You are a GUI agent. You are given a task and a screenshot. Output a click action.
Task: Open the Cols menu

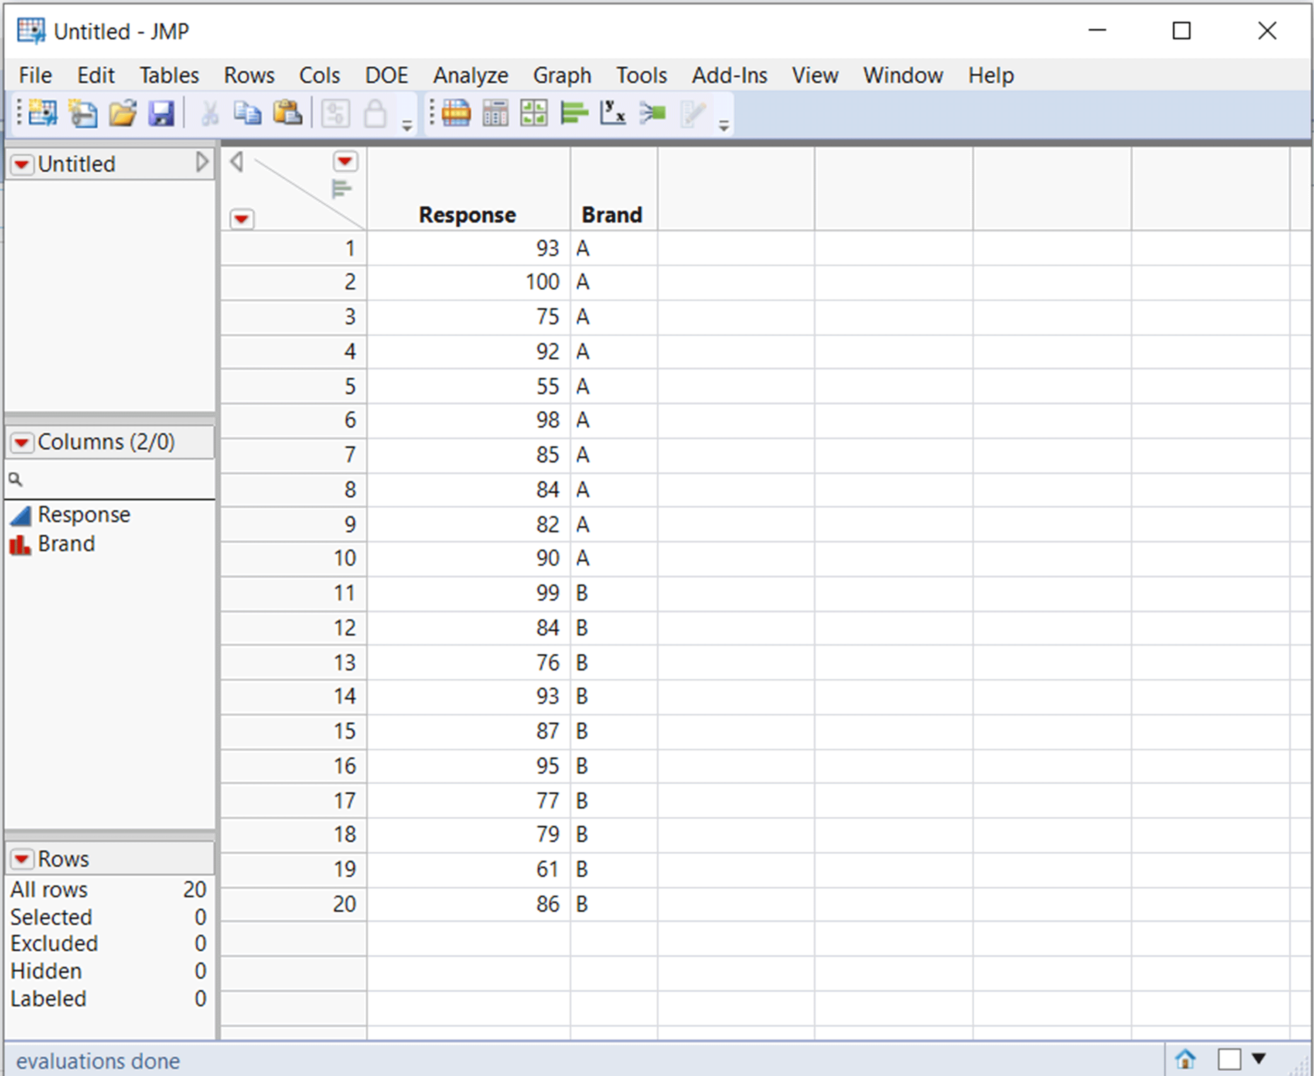point(319,75)
